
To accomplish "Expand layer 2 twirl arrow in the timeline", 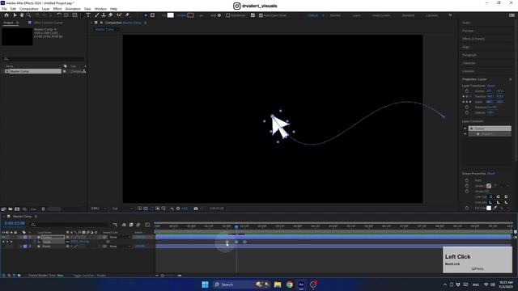I will pyautogui.click(x=20, y=246).
